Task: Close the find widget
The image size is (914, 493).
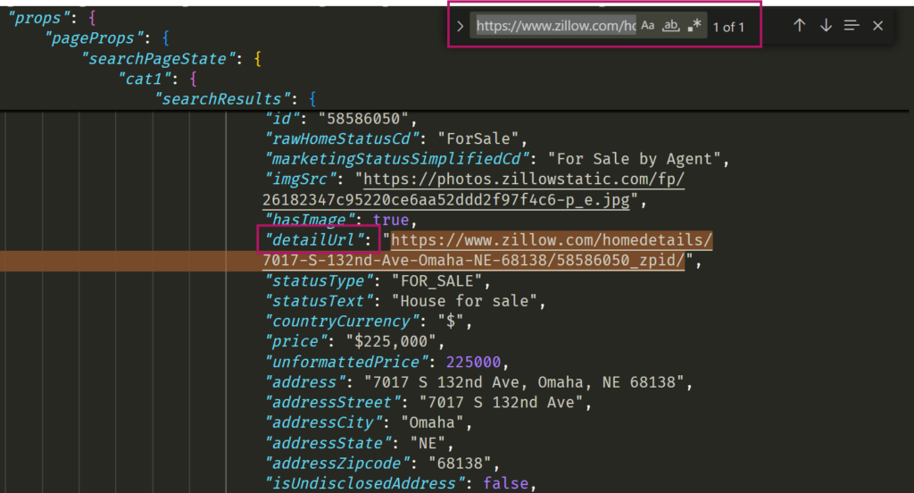Action: (x=878, y=26)
